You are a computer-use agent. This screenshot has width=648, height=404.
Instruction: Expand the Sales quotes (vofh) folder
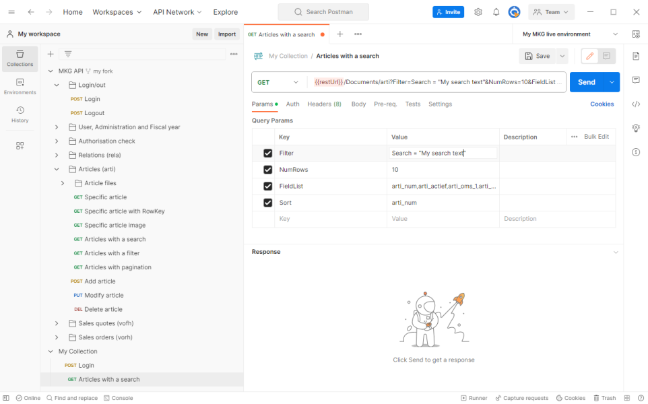[x=57, y=323]
